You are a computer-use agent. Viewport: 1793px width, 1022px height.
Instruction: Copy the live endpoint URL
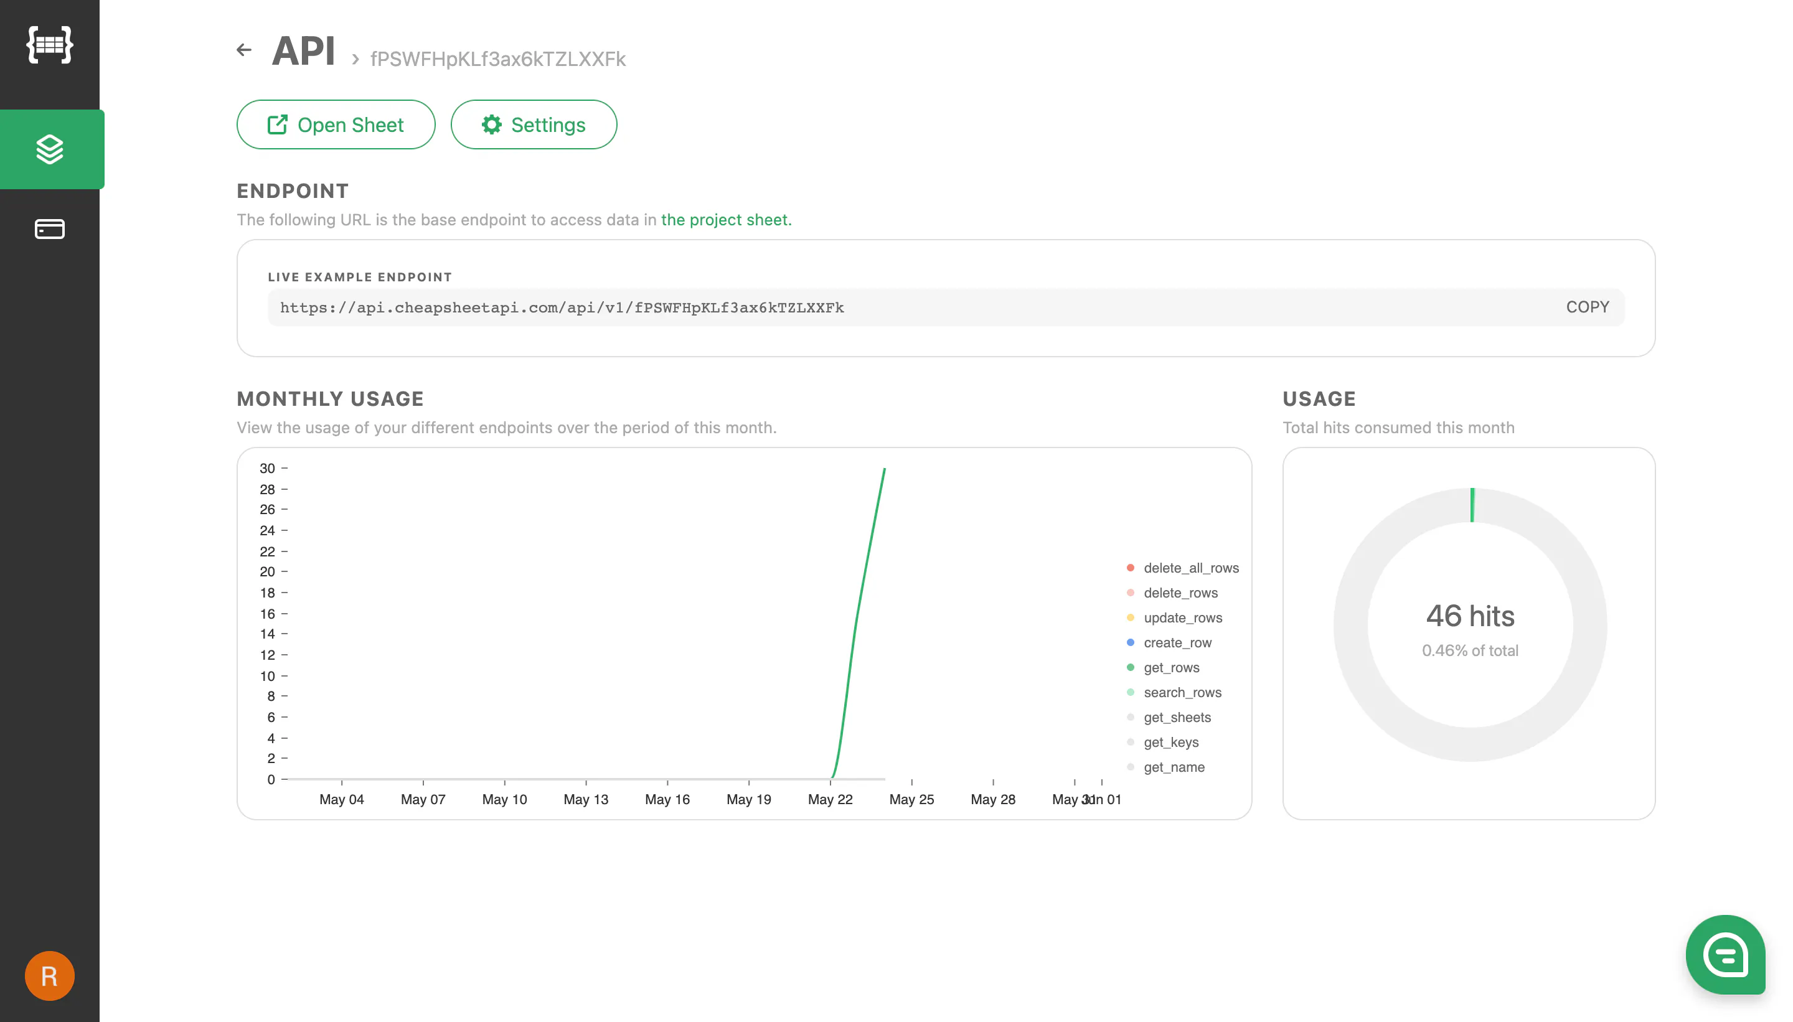[1588, 307]
